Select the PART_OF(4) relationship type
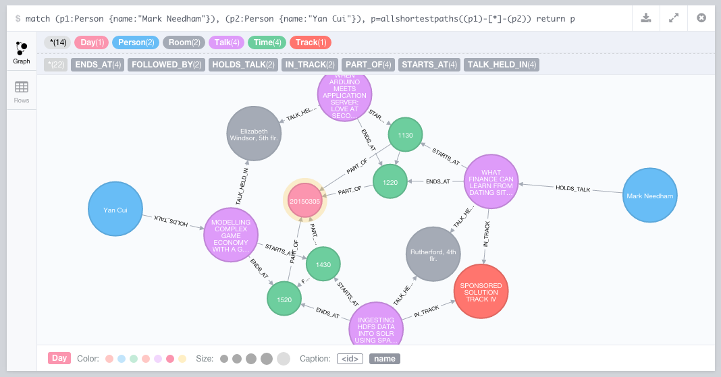Viewport: 721px width, 377px height. [x=368, y=65]
